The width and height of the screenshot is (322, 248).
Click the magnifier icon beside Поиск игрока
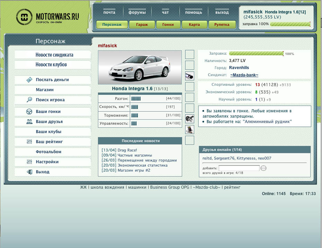point(29,100)
